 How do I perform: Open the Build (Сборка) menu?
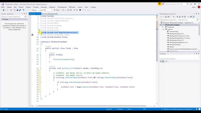(28, 7)
